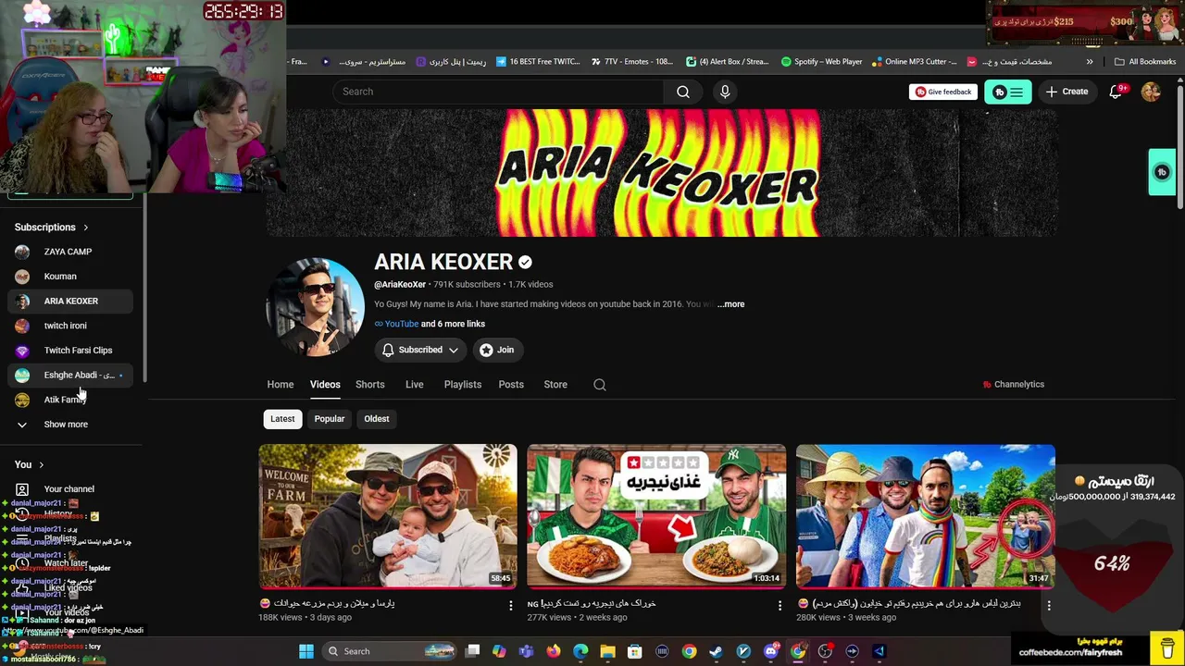Switch to the channel Home tab
Image resolution: width=1185 pixels, height=666 pixels.
pyautogui.click(x=281, y=385)
